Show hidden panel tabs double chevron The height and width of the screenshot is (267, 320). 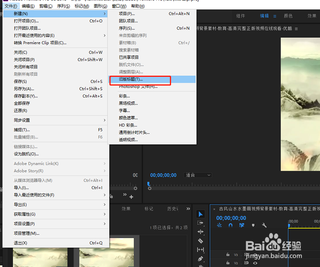188,209
